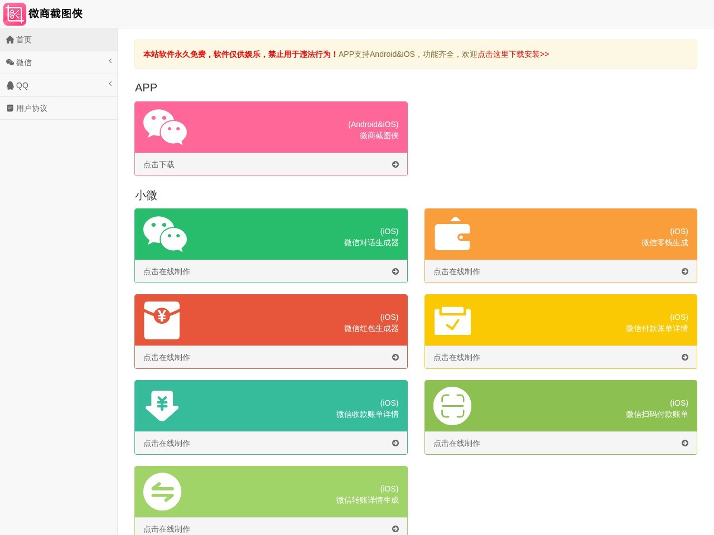The height and width of the screenshot is (535, 714).
Task: Click 点击在线制作 under 微信红包生成器
Action: pos(167,357)
